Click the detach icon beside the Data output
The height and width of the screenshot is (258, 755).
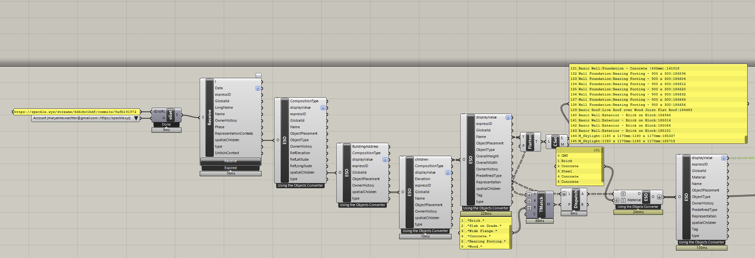coord(258,88)
